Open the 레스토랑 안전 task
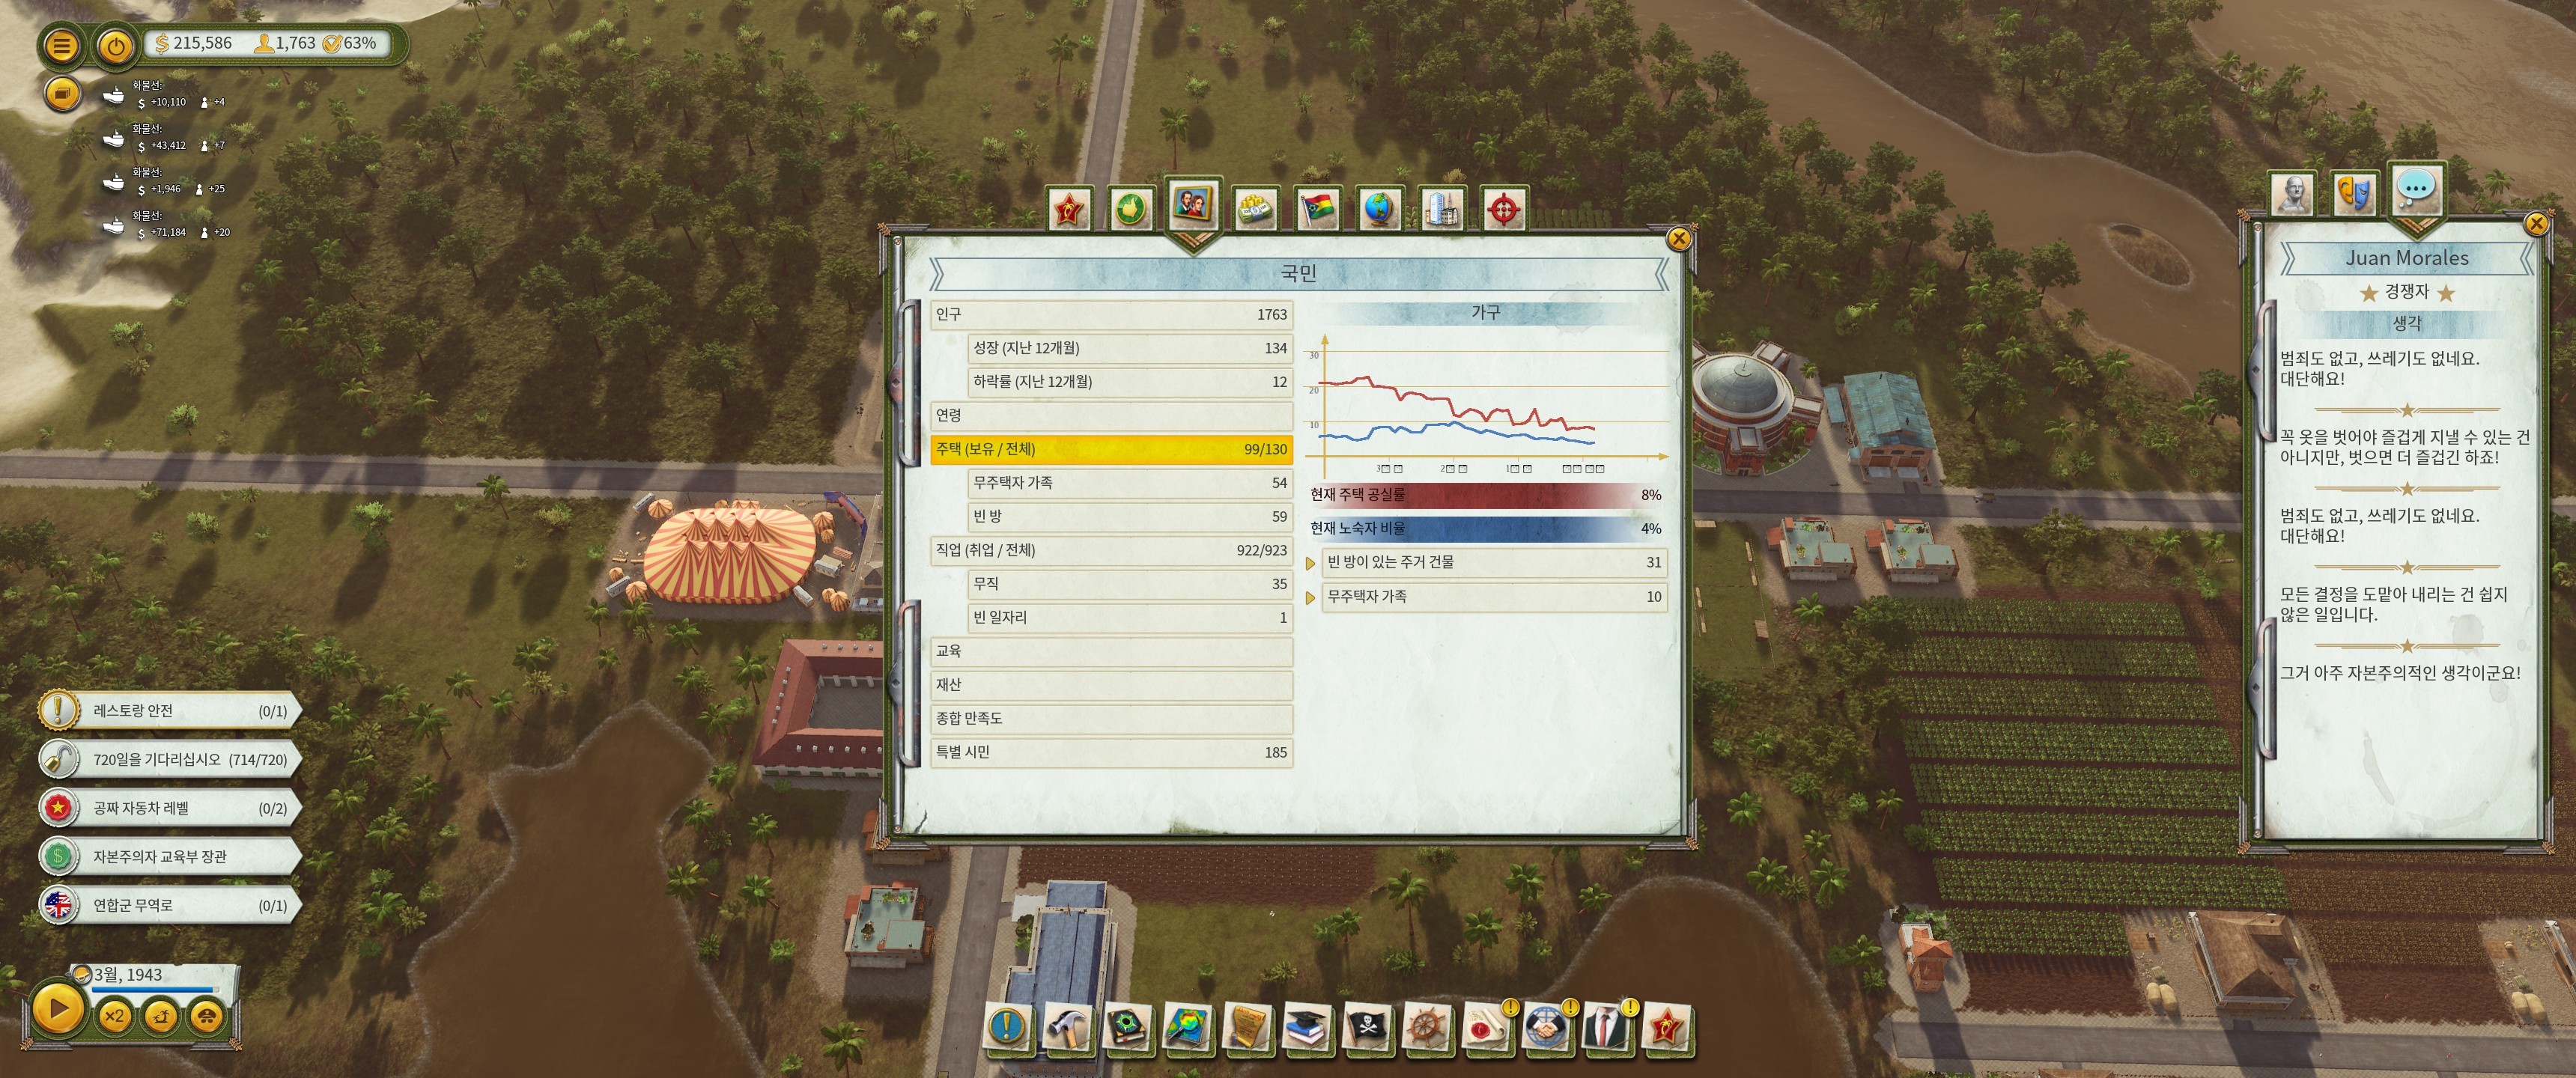 [170, 710]
